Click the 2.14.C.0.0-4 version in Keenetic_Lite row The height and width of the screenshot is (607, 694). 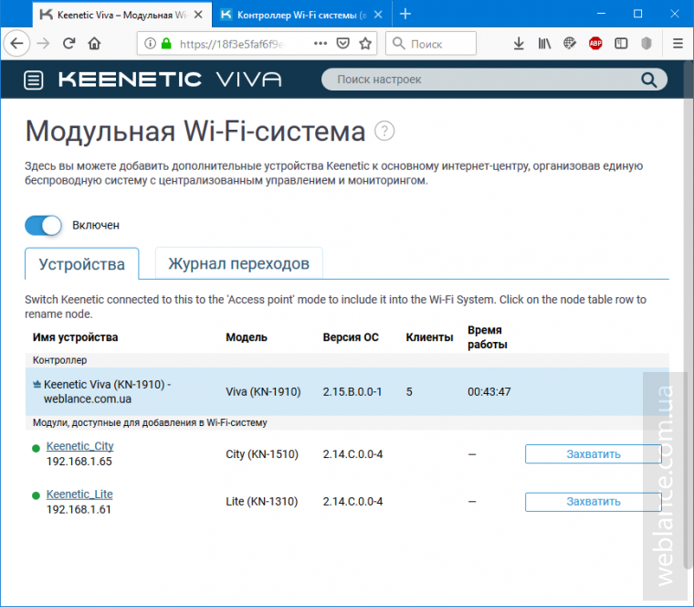(352, 502)
